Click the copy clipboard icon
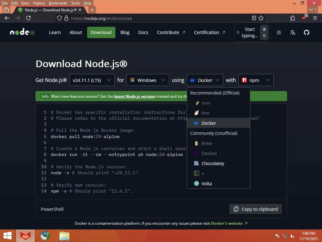322x242 pixels. pos(236,209)
